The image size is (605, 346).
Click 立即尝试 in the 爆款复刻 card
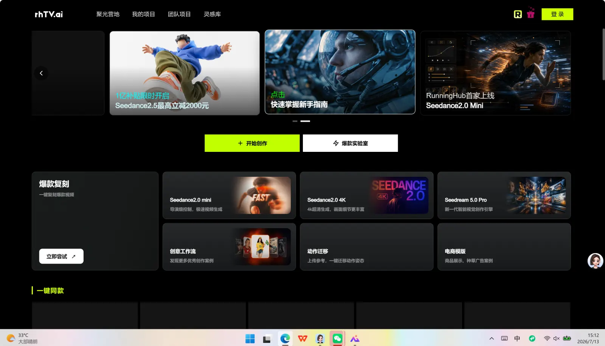61,256
